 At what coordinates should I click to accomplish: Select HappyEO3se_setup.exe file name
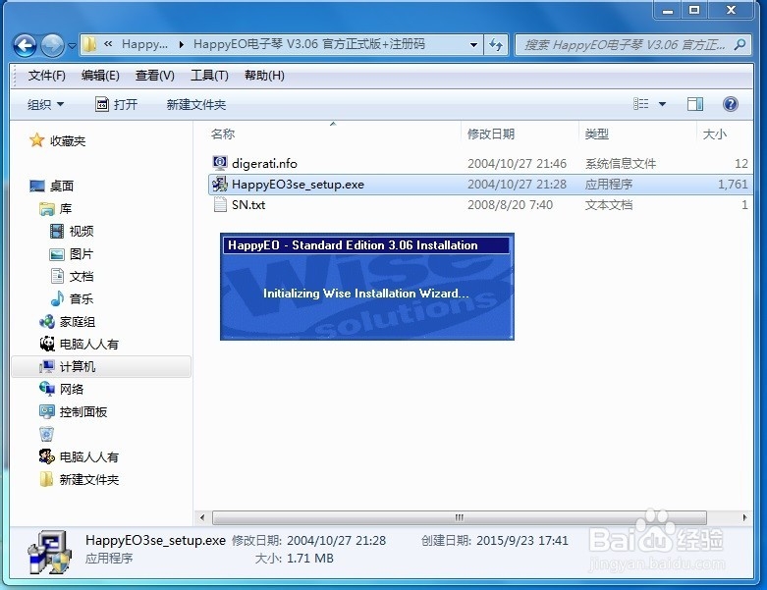pyautogui.click(x=298, y=185)
